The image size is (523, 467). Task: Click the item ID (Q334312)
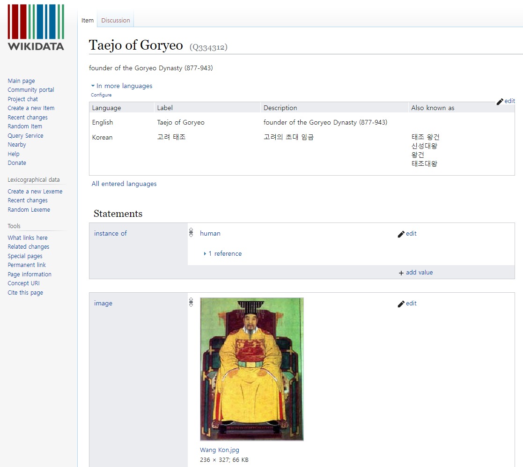pos(208,47)
